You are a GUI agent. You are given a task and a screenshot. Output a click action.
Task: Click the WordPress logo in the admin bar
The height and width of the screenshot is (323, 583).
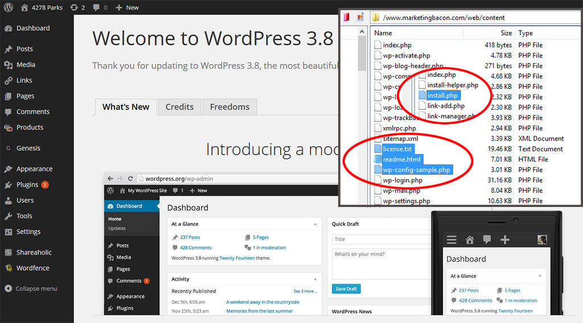[8, 7]
